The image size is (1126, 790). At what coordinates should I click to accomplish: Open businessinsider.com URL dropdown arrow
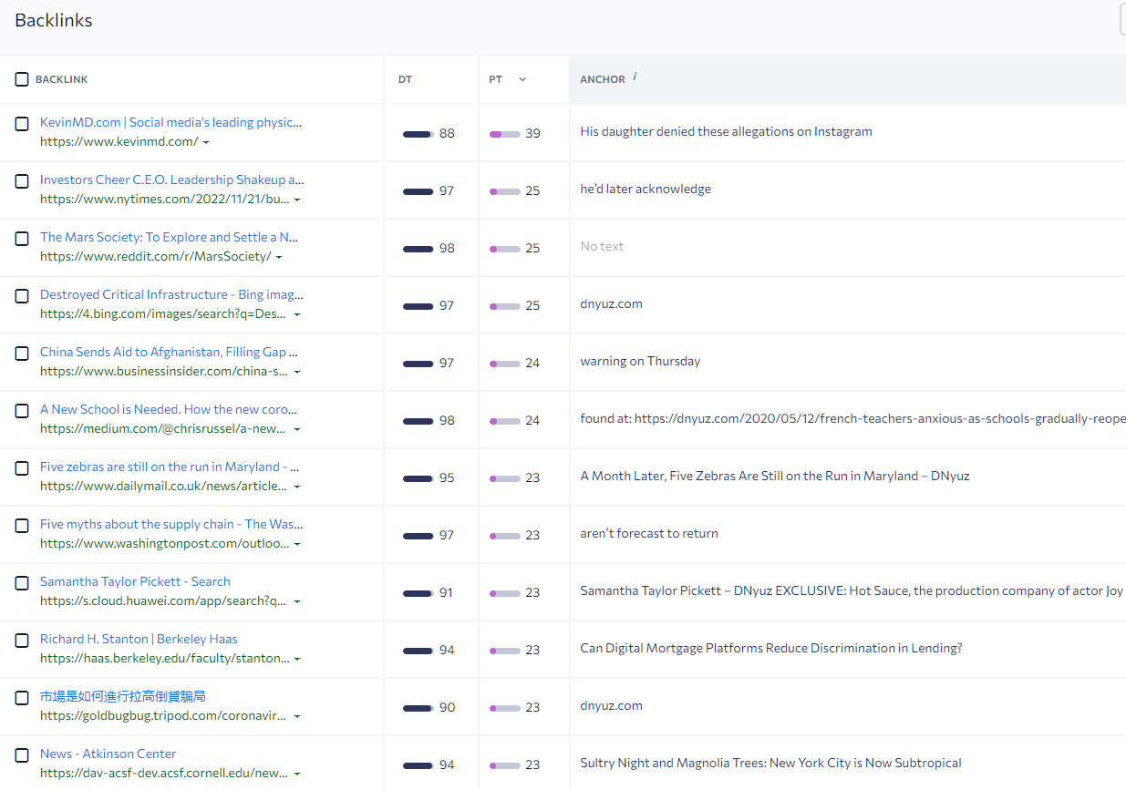point(297,372)
